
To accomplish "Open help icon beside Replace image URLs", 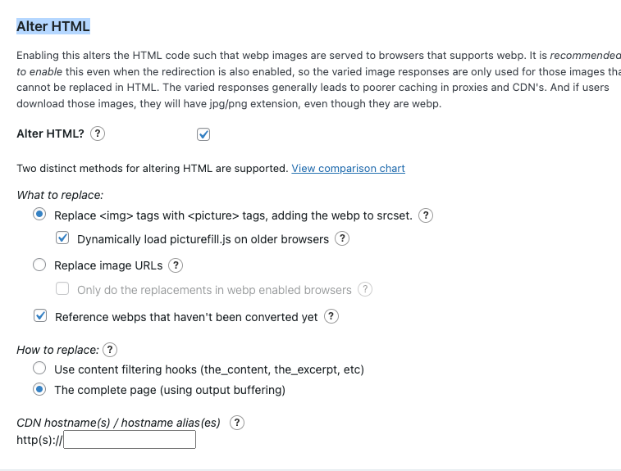I will pyautogui.click(x=176, y=265).
